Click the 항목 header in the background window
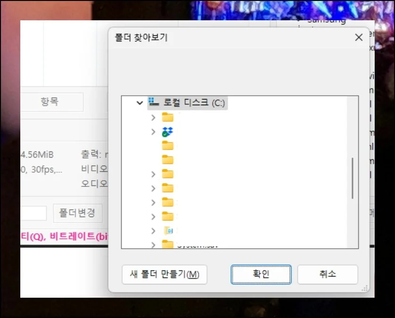This screenshot has height=318, width=395. (50, 101)
